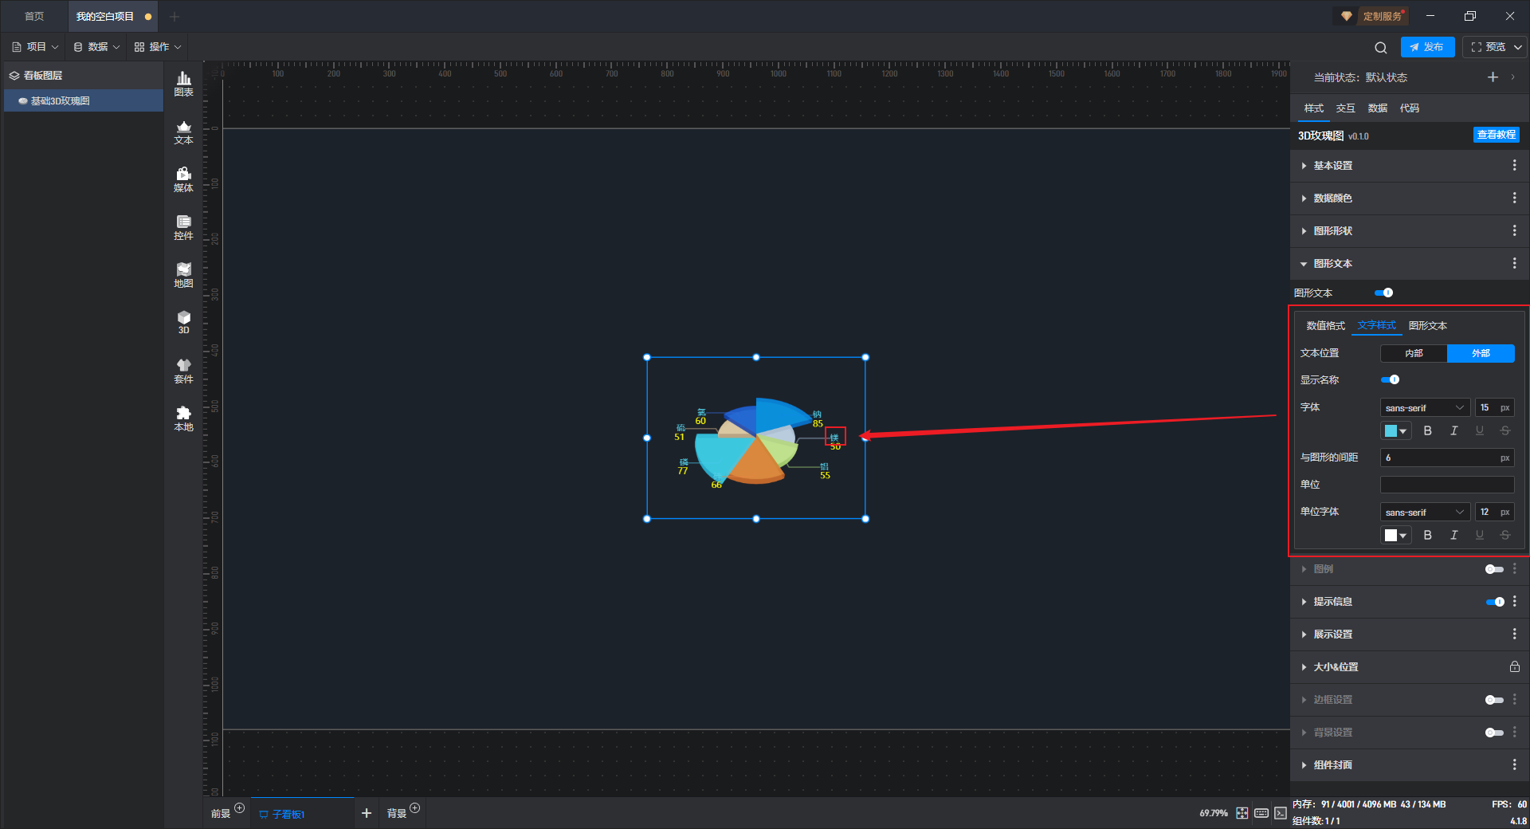Viewport: 1530px width, 829px height.
Task: Toggle the 提示信息 tooltip switch
Action: pos(1495,602)
